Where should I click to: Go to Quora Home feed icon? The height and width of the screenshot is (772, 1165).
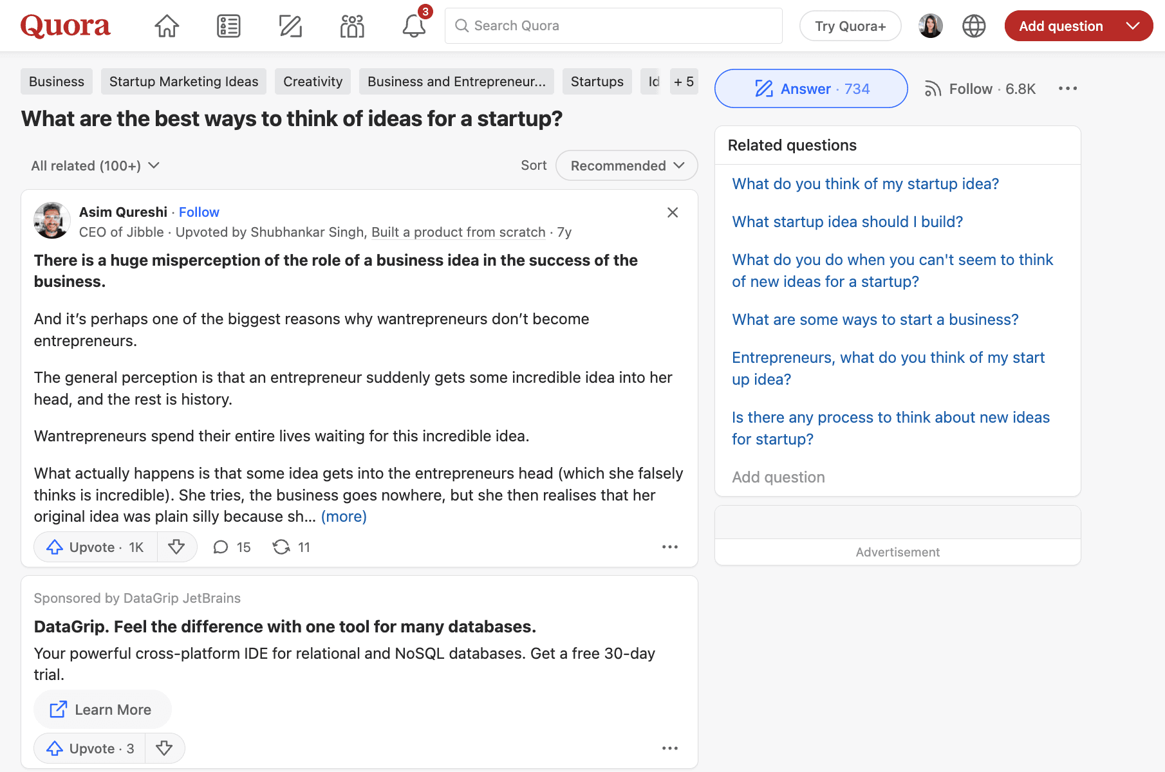point(167,26)
